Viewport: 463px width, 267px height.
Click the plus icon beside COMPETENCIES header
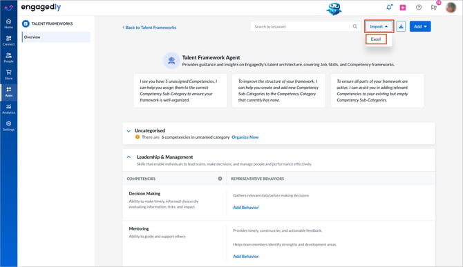point(220,179)
